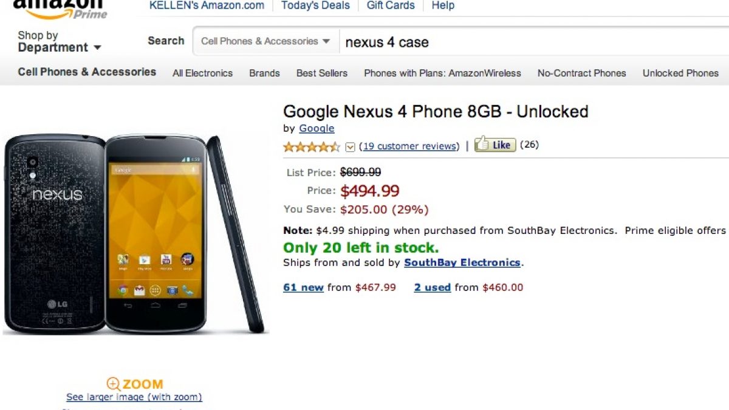Open Today's Deals in top navigation
The image size is (729, 410).
click(315, 5)
